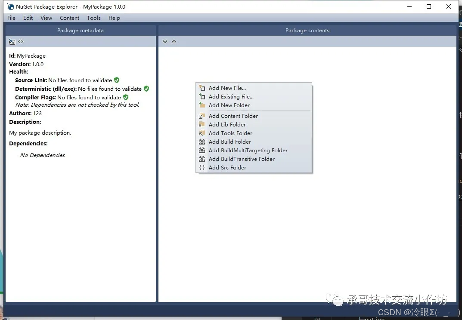
Task: Close the NuGet Package Explorer window
Action: (449, 6)
